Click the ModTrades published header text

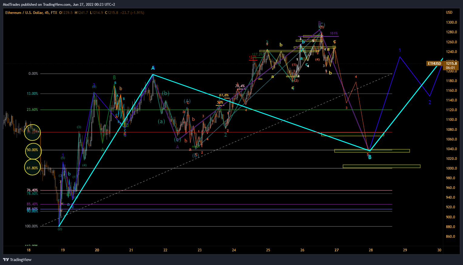pos(59,5)
